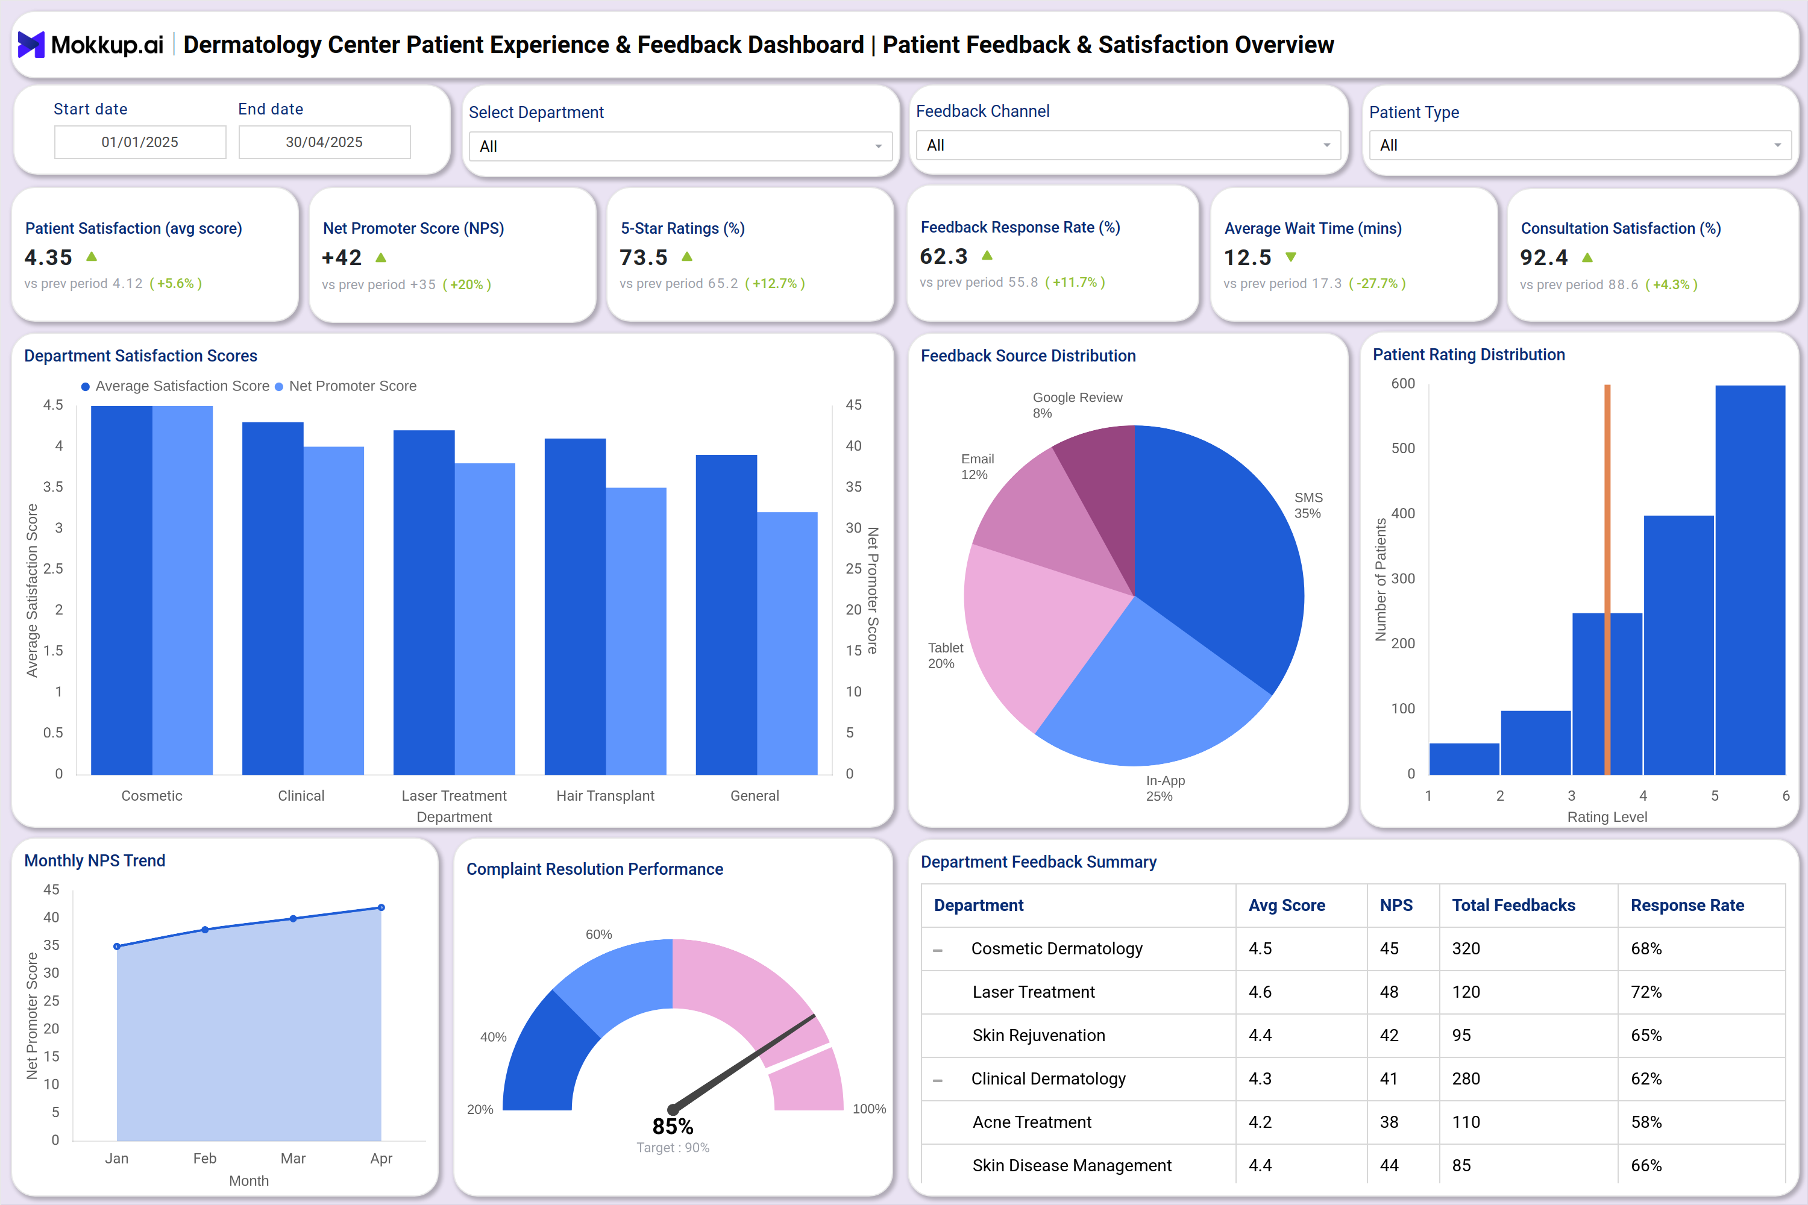Click the Skin Rejuvenation row name

(1038, 1036)
